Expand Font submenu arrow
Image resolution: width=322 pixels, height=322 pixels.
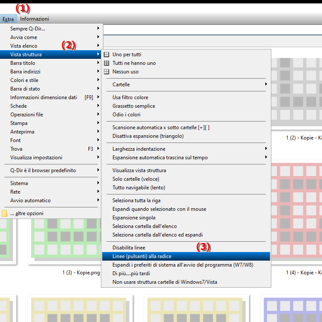[98, 140]
